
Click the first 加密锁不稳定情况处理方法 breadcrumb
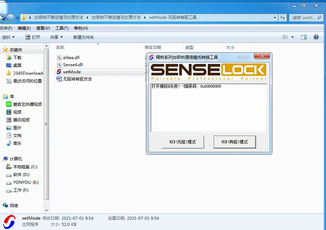click(x=58, y=18)
